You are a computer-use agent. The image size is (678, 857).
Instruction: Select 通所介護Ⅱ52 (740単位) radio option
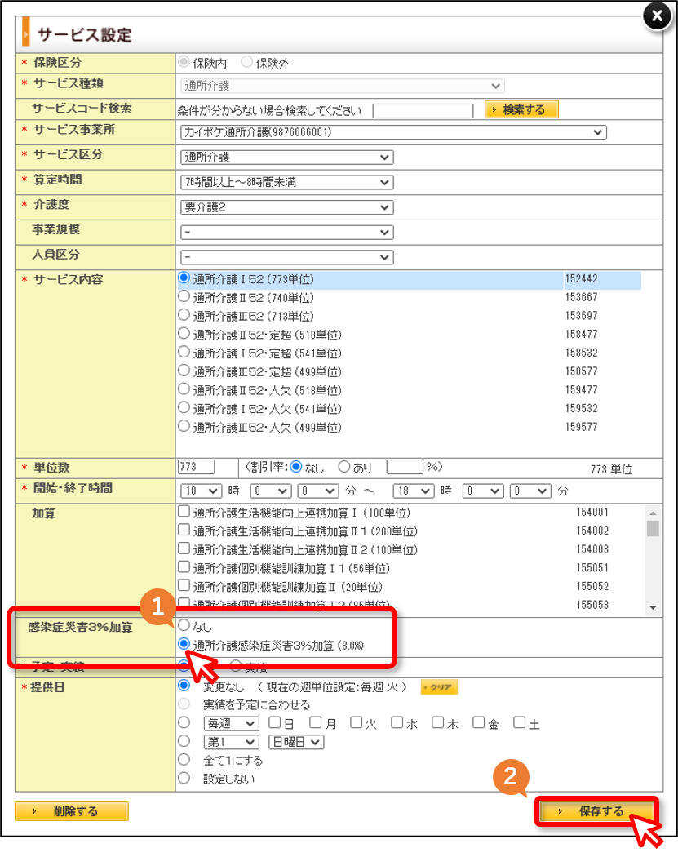184,297
